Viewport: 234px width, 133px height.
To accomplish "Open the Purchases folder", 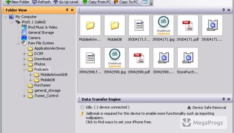I will [42, 85].
